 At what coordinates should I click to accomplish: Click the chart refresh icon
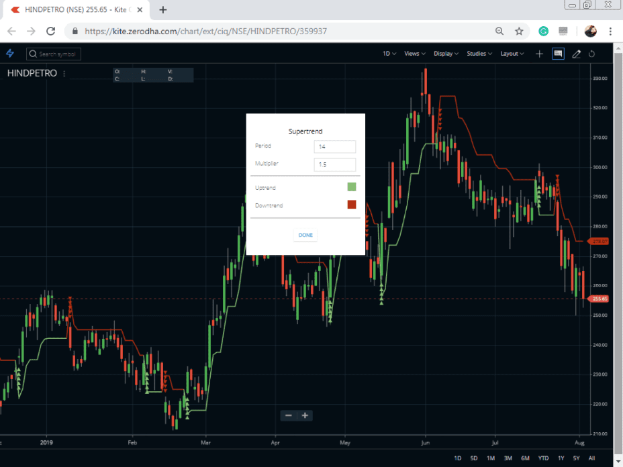click(592, 54)
